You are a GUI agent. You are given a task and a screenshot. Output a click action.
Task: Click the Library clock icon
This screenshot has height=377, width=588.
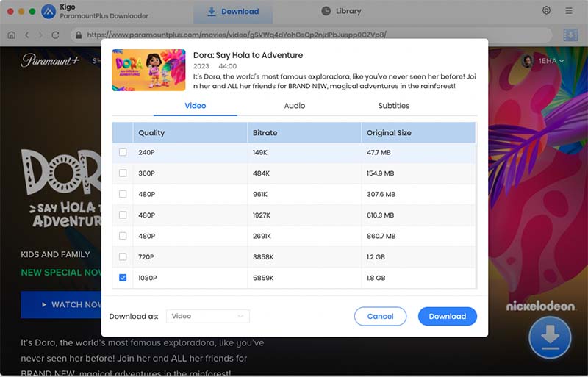tap(326, 11)
